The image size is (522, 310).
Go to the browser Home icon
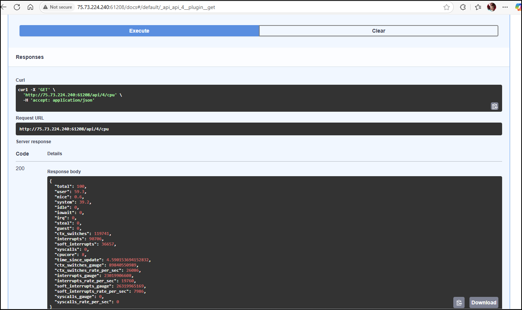30,7
